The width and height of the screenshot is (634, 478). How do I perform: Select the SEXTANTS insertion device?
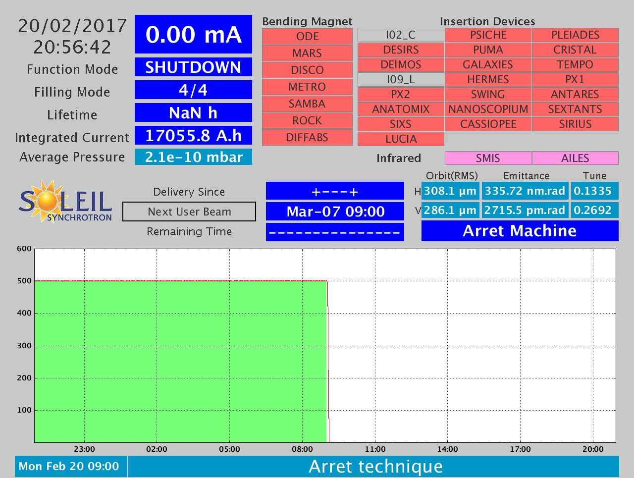point(575,109)
